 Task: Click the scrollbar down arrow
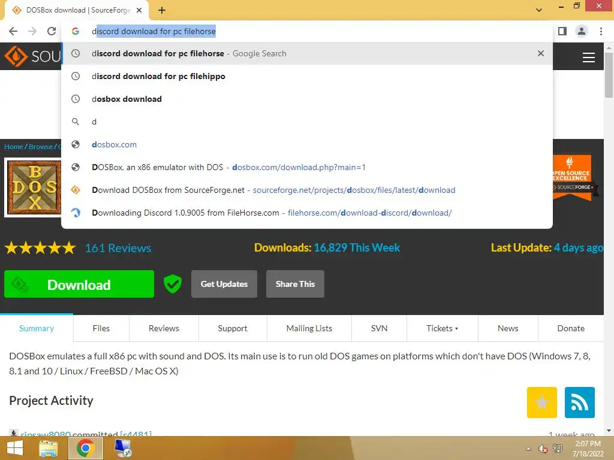pyautogui.click(x=609, y=431)
